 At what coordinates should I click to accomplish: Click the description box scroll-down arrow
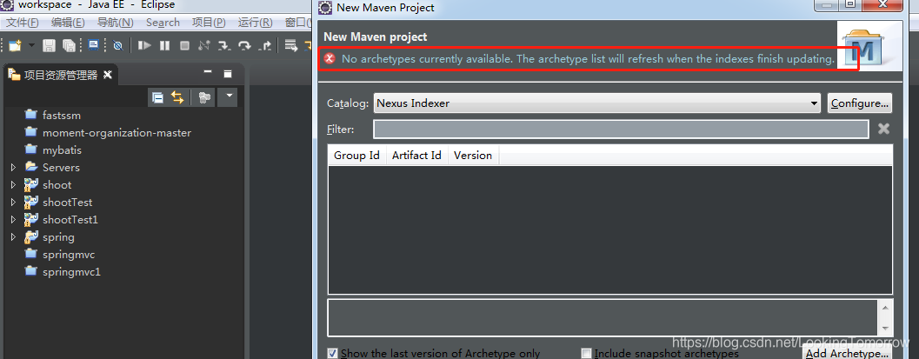point(884,328)
